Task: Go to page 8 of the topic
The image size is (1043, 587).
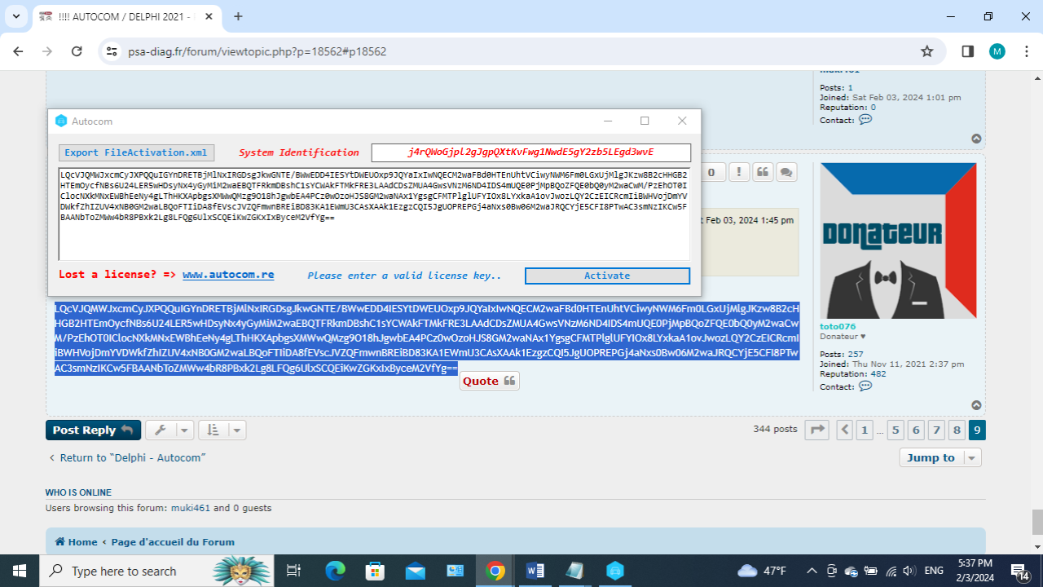Action: [x=957, y=430]
